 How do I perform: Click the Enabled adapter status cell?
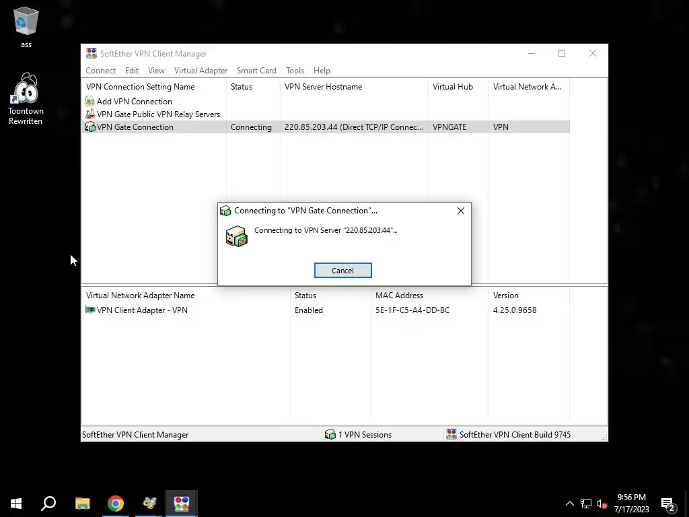click(309, 310)
